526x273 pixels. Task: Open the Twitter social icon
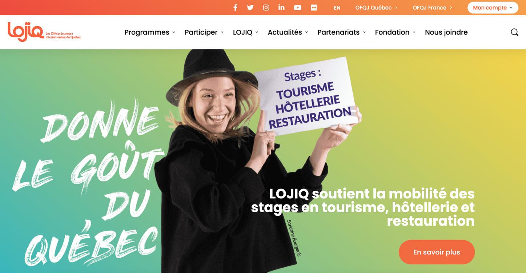pyautogui.click(x=250, y=8)
